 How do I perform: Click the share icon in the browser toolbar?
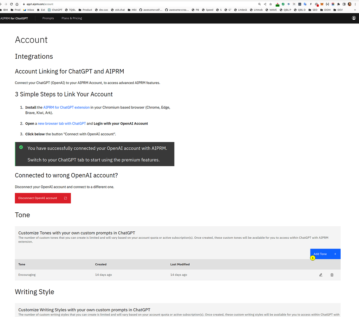[x=265, y=4]
